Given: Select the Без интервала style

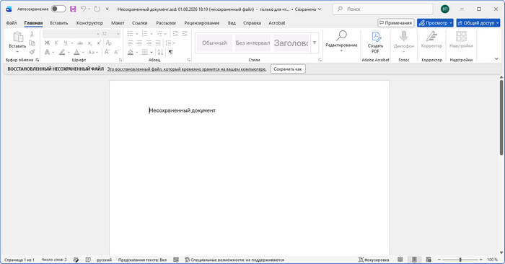Looking at the screenshot, I should 252,43.
